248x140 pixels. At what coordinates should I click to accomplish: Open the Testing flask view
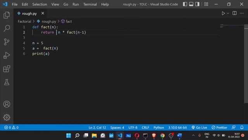(x=7, y=82)
